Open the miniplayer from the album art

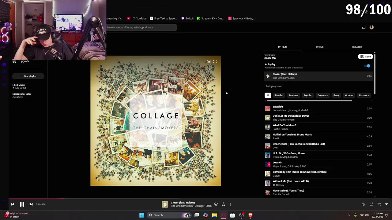click(x=209, y=61)
